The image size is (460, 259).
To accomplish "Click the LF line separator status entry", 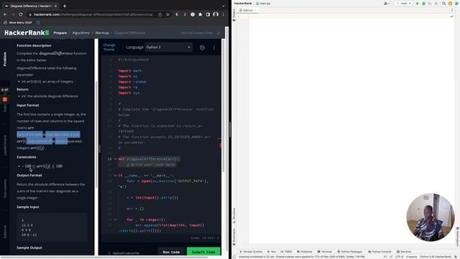I will (391, 257).
